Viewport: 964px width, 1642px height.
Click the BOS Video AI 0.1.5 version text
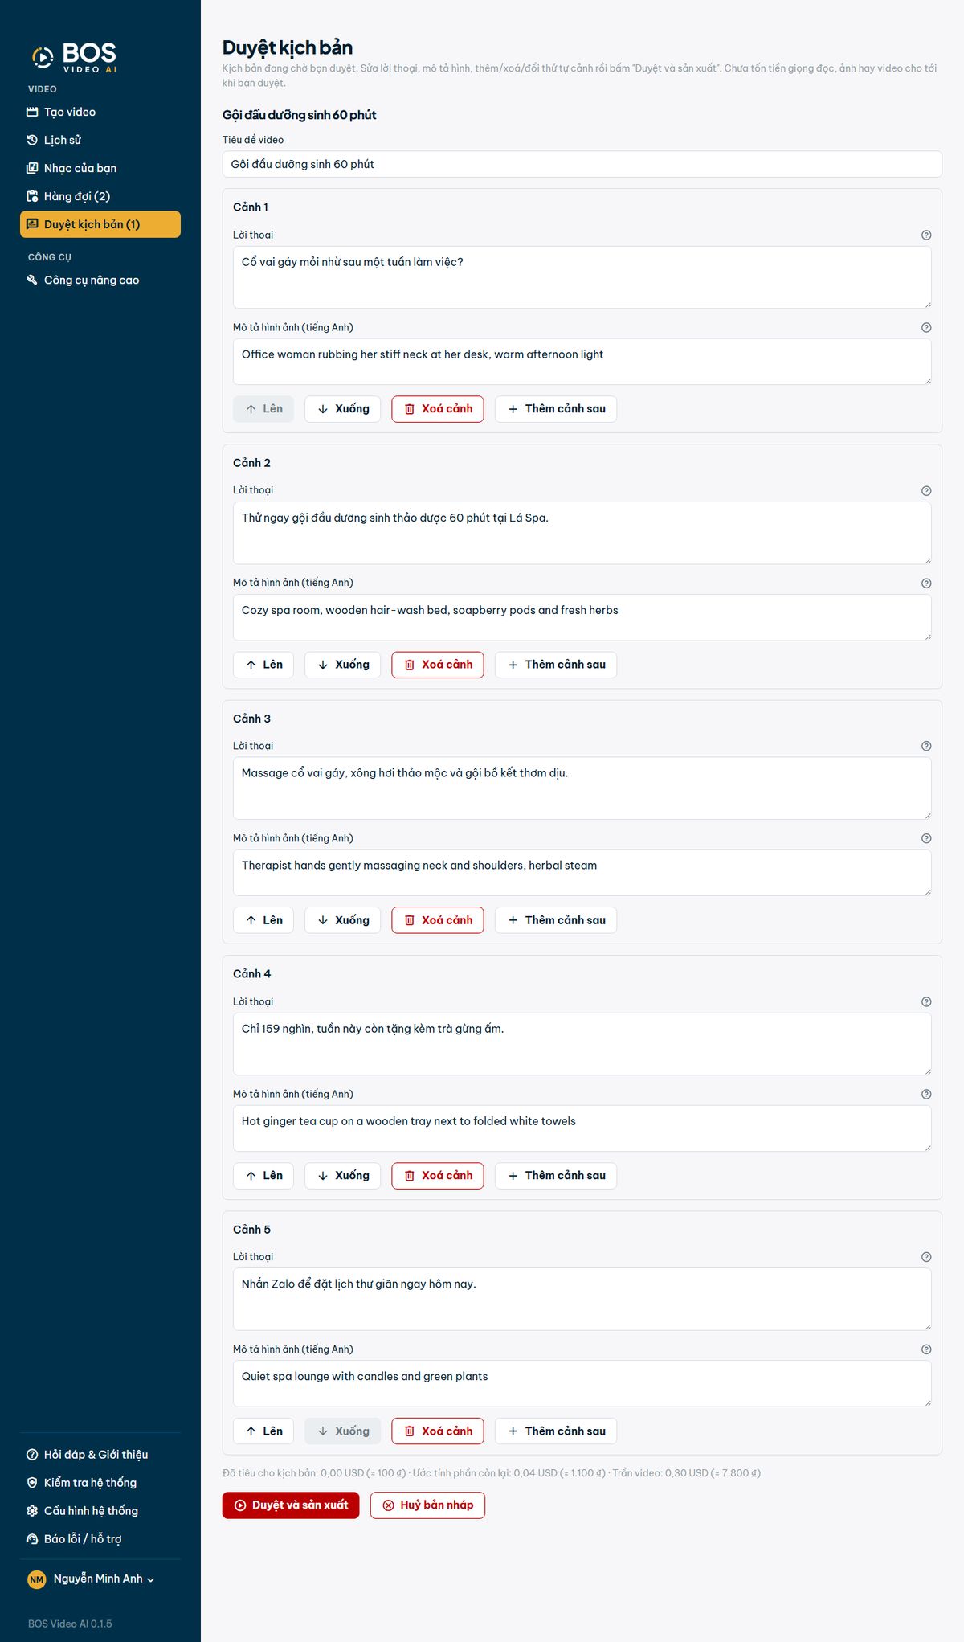70,1624
